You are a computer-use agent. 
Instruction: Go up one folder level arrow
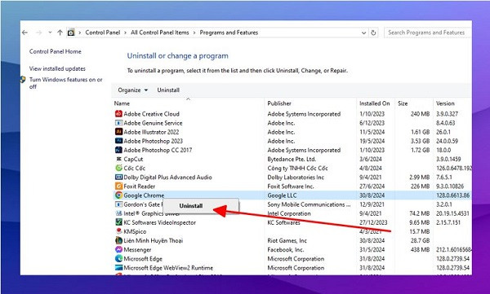pyautogui.click(x=60, y=33)
